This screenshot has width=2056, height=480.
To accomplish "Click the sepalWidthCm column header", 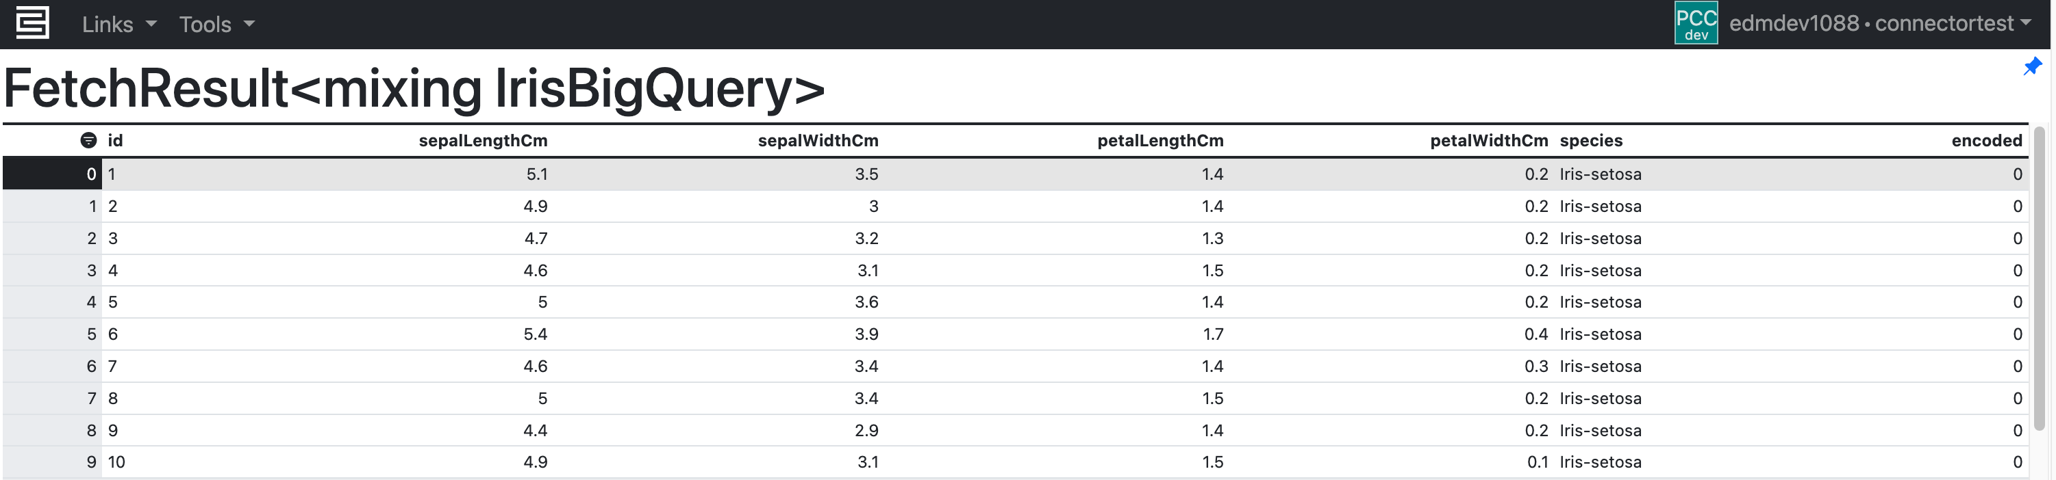I will click(817, 141).
